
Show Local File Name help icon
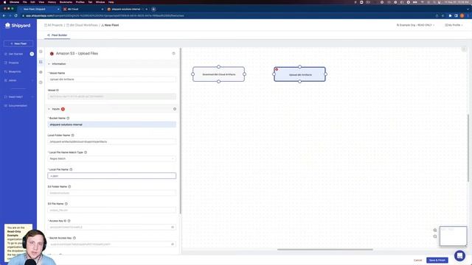[71, 170]
